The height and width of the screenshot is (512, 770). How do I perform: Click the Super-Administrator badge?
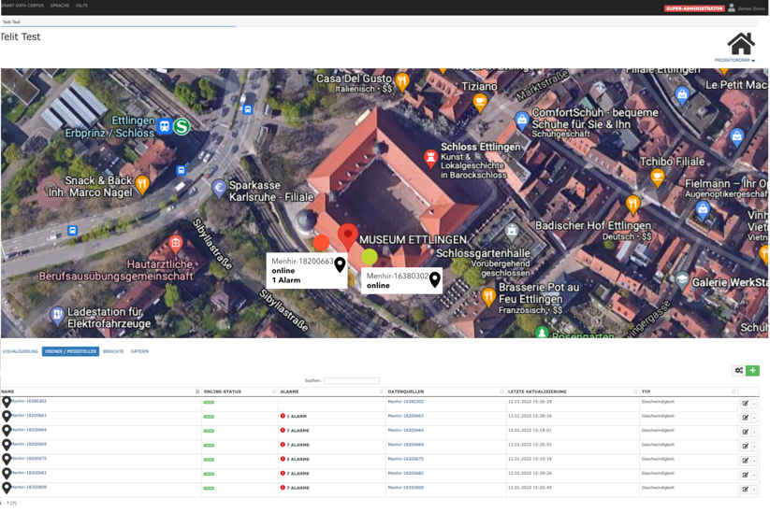click(694, 8)
